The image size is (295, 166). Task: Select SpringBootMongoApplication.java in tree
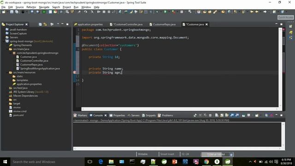tap(40, 69)
